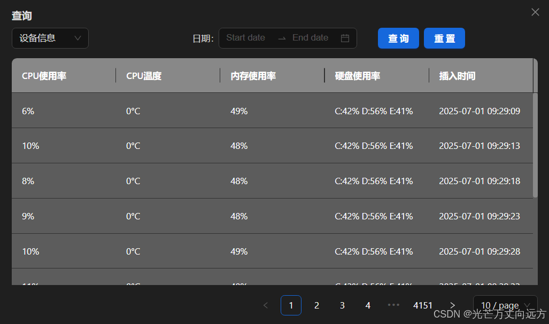
Task: Click the 查询 dialog title
Action: click(22, 15)
